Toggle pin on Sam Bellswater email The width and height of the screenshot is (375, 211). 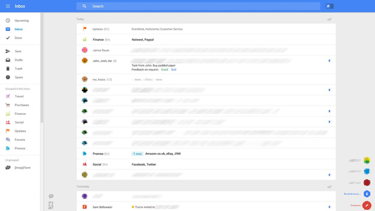pyautogui.click(x=329, y=207)
